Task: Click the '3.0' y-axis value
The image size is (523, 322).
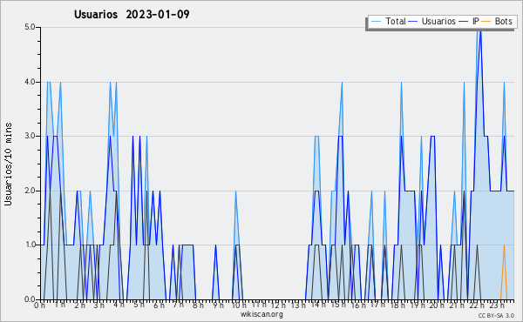Action: pos(30,136)
